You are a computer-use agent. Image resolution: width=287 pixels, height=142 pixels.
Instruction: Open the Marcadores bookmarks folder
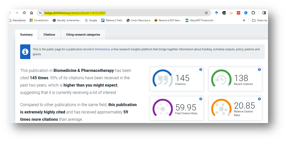click(x=18, y=20)
